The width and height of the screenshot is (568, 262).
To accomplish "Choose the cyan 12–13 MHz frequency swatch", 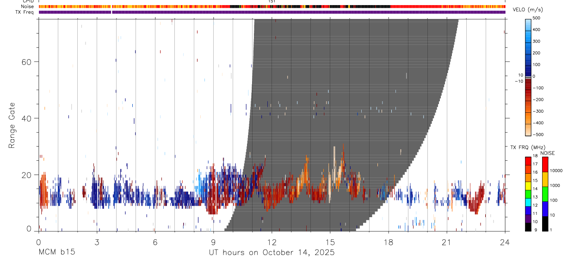I will (x=528, y=202).
